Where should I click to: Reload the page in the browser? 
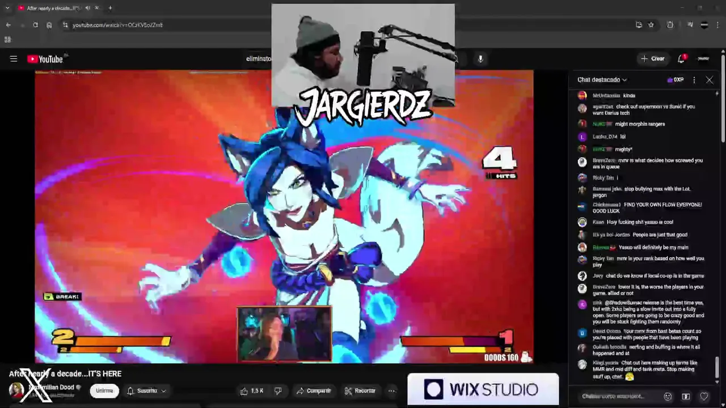coord(35,25)
